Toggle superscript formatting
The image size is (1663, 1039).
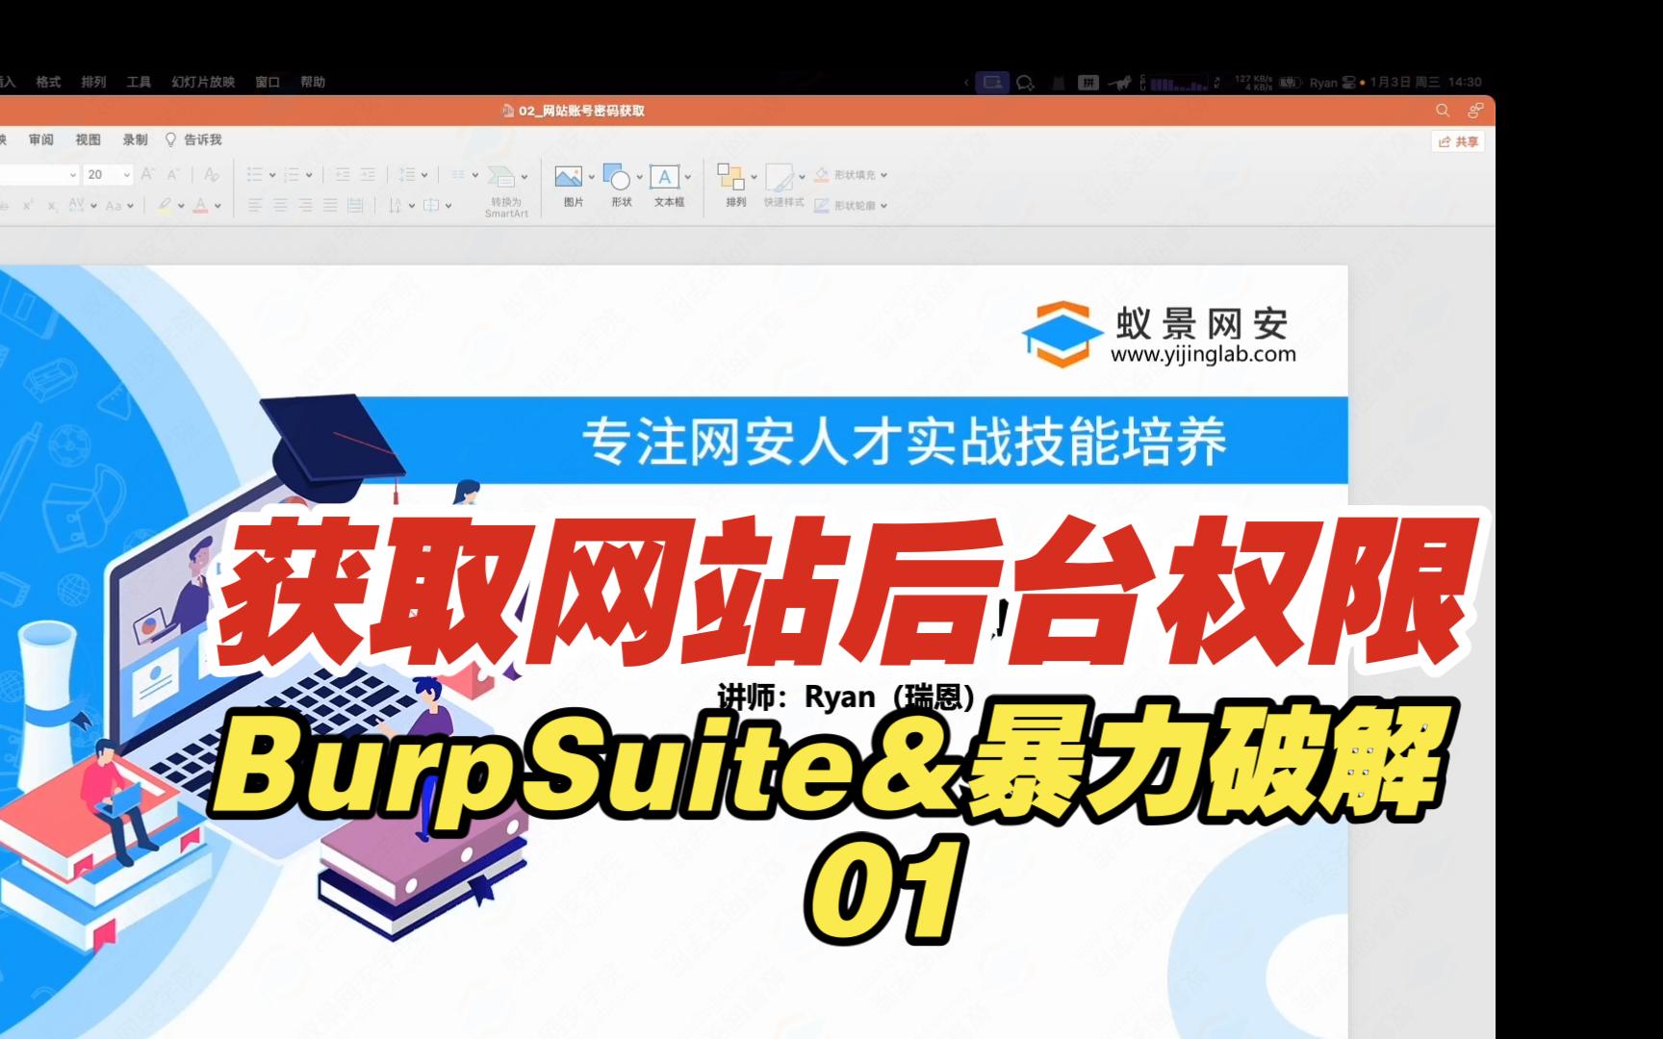click(x=29, y=205)
